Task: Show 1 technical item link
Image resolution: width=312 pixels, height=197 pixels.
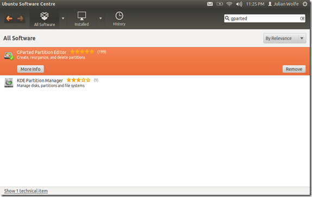Action: click(26, 191)
